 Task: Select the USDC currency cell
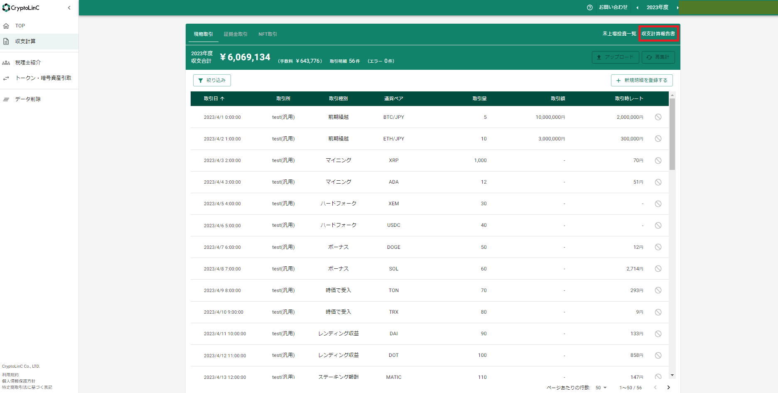coord(394,225)
